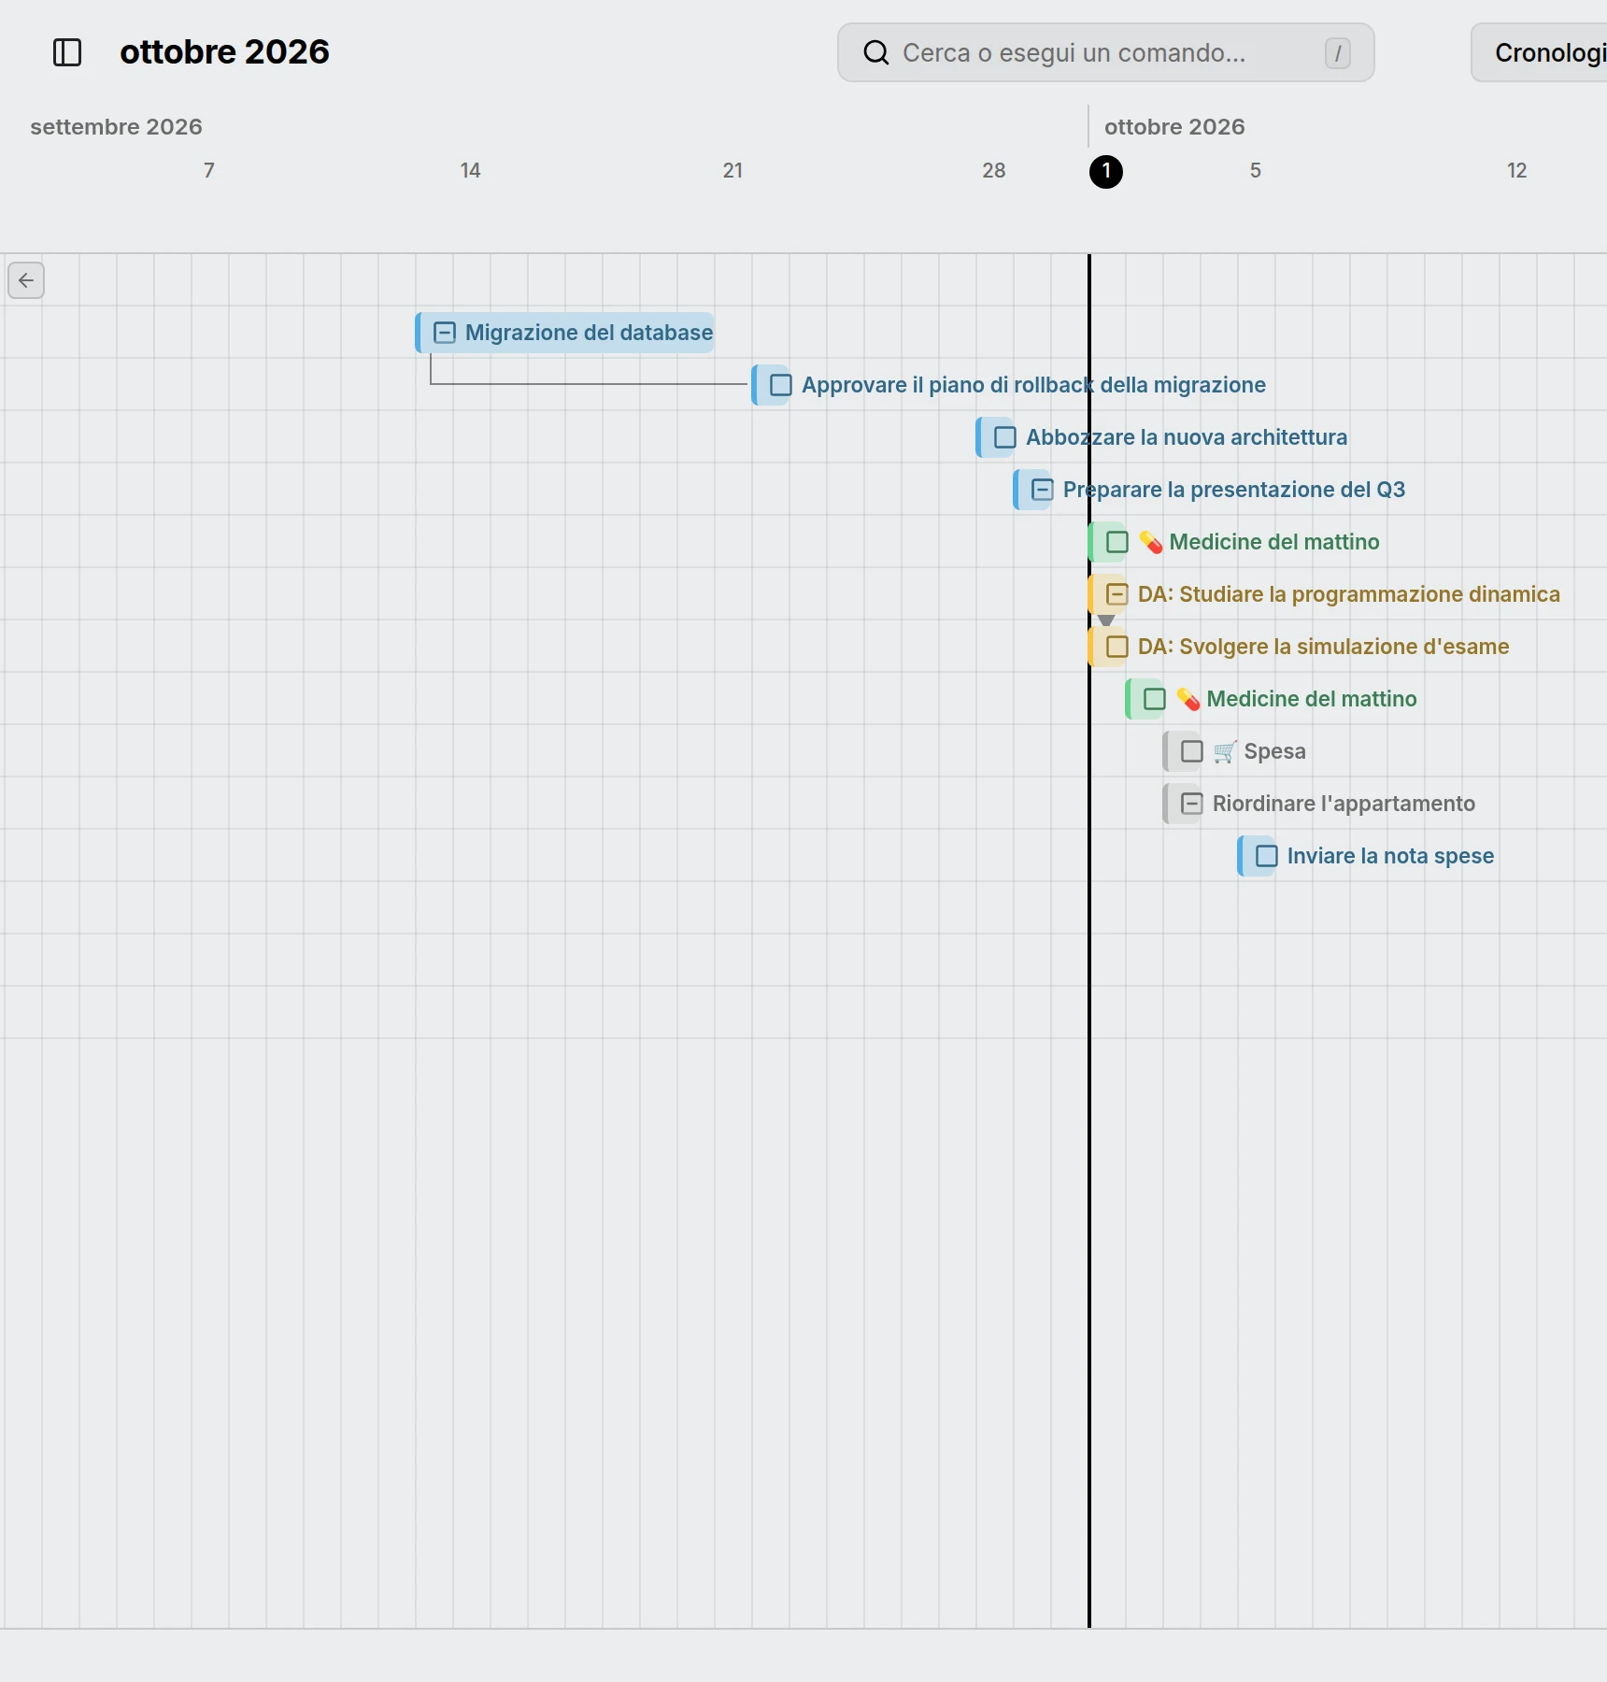Check the second Medicine del mattino task
Screen dimensions: 1607x1682
point(1155,699)
